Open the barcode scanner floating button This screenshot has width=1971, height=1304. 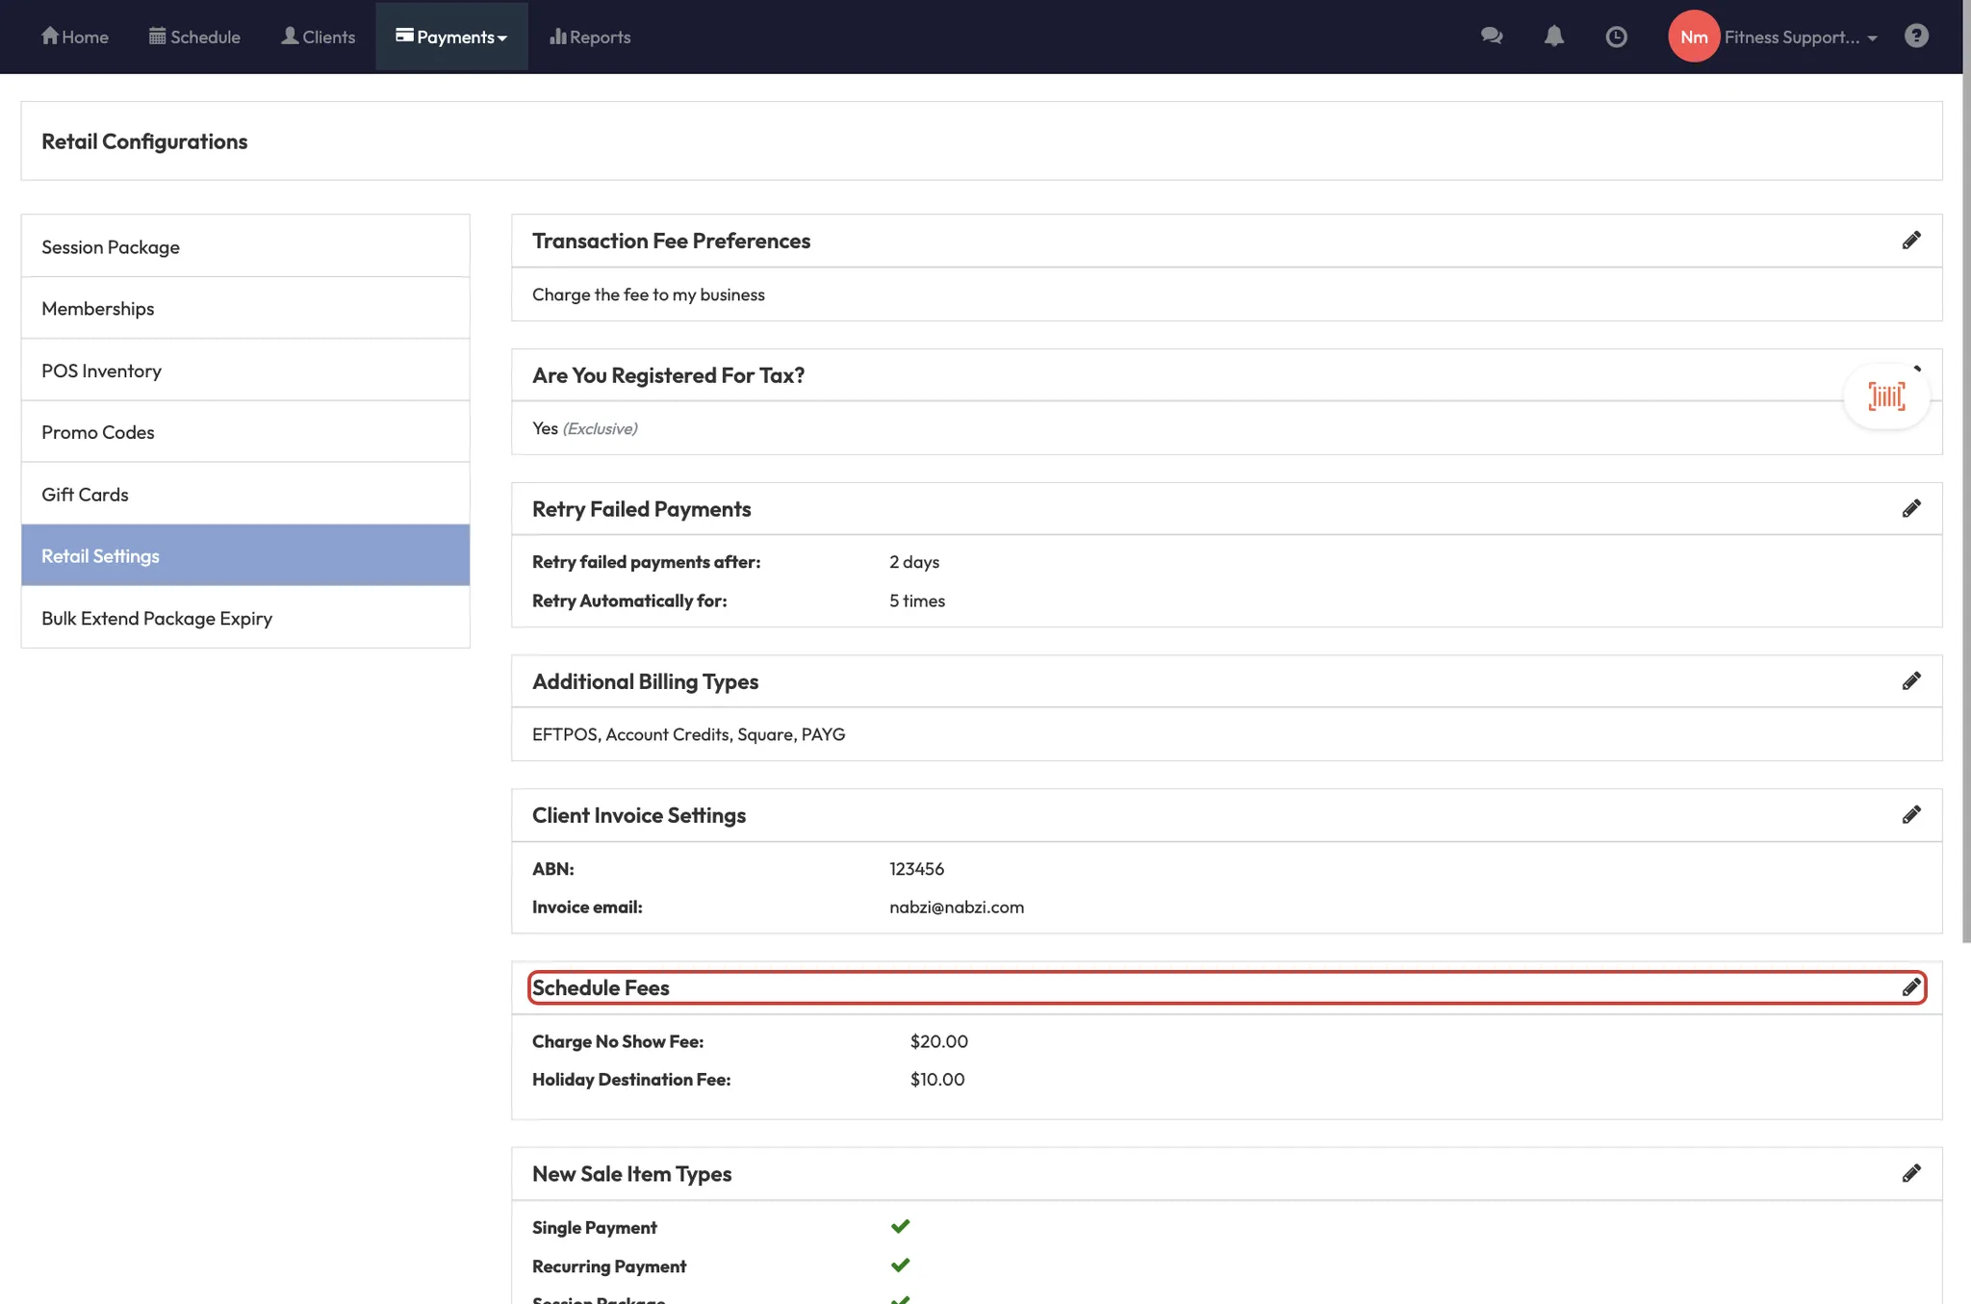point(1886,396)
